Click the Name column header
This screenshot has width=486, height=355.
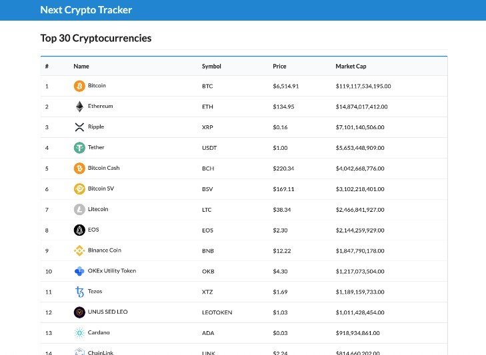(x=81, y=67)
